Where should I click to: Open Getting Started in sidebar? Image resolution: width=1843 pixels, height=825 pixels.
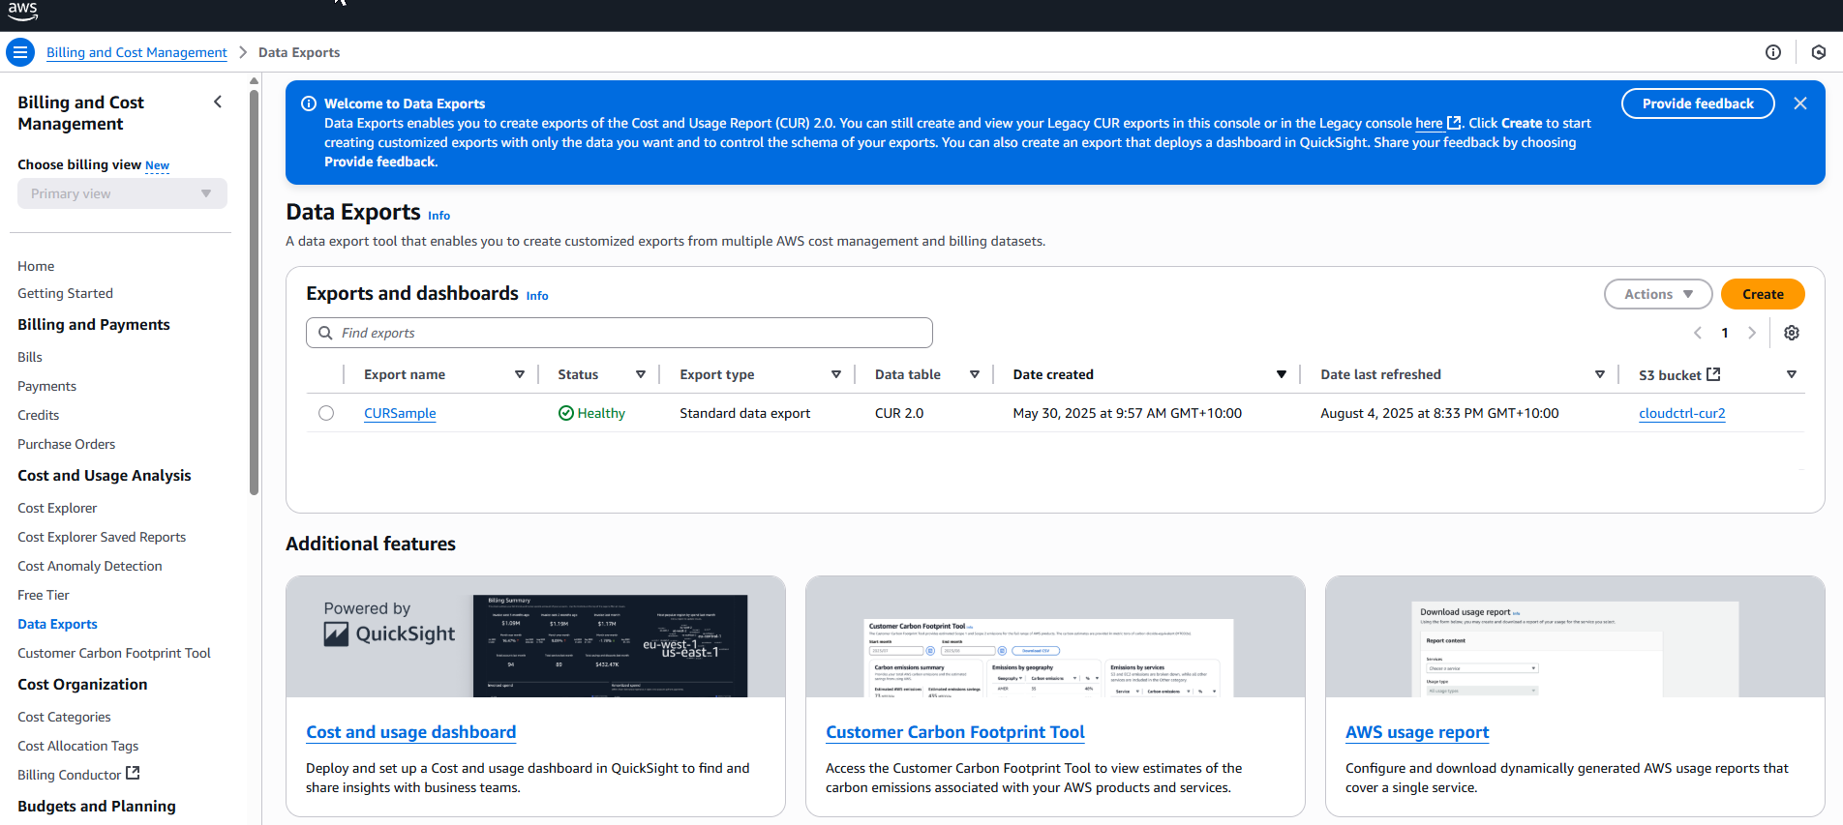(65, 293)
